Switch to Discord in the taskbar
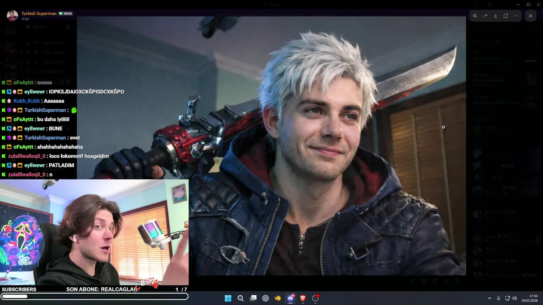 [291, 298]
